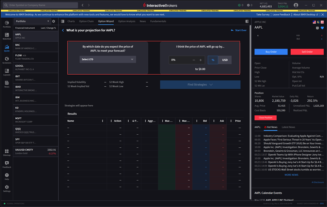
Task: Open Sitemap in the sidebar
Action: 7,153
